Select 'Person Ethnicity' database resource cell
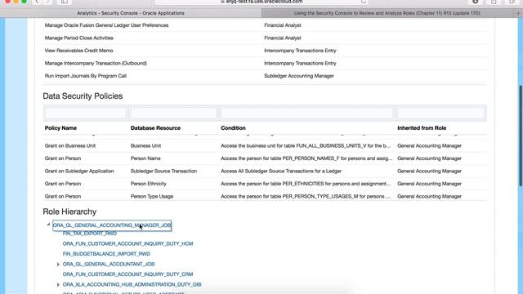This screenshot has width=523, height=294. (149, 184)
